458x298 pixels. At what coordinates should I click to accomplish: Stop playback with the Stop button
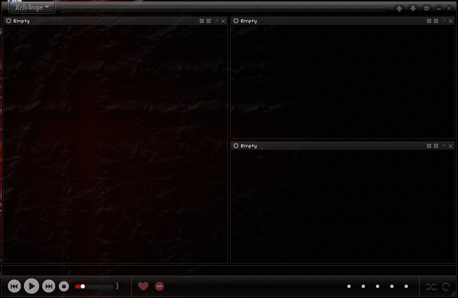[64, 287]
